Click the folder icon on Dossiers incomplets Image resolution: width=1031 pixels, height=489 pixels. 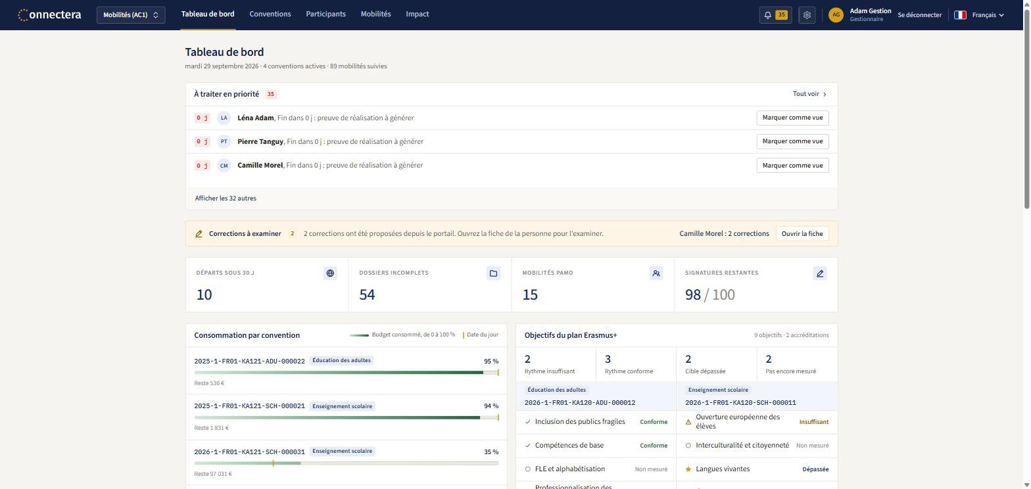click(x=493, y=273)
